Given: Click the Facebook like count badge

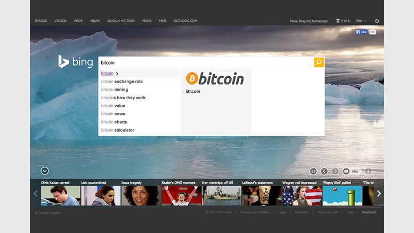Looking at the screenshot, I should pos(372,32).
